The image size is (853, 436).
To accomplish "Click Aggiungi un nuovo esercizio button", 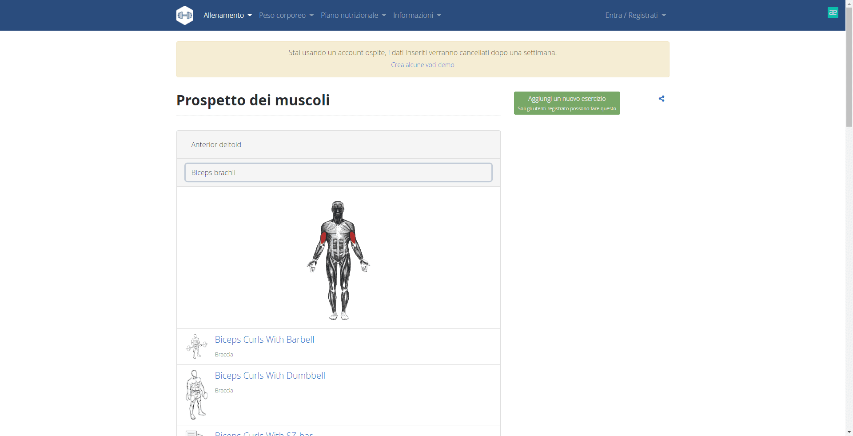I will click(x=567, y=103).
